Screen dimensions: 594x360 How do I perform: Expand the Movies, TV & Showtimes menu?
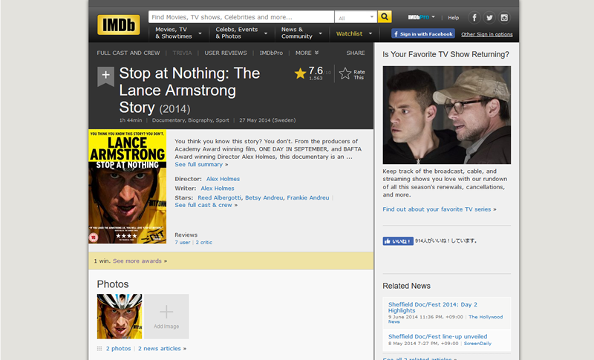178,33
